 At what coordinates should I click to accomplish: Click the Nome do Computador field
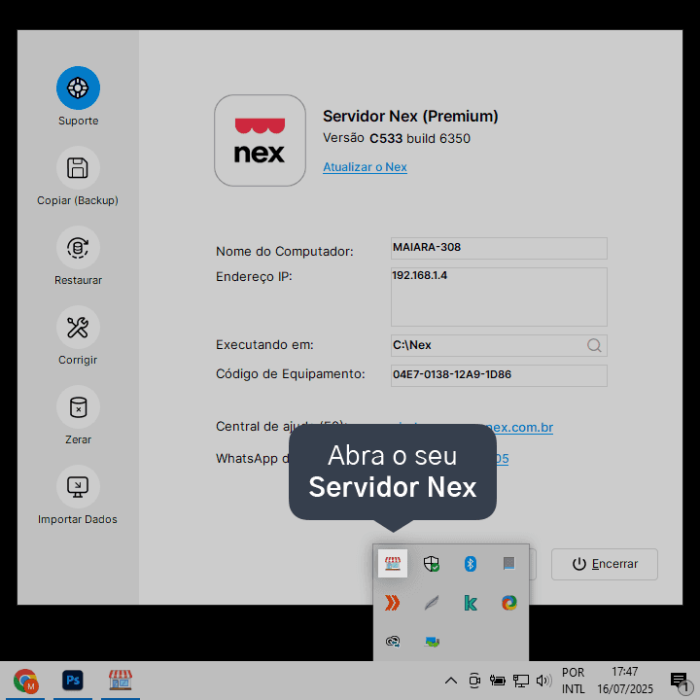[x=499, y=248]
